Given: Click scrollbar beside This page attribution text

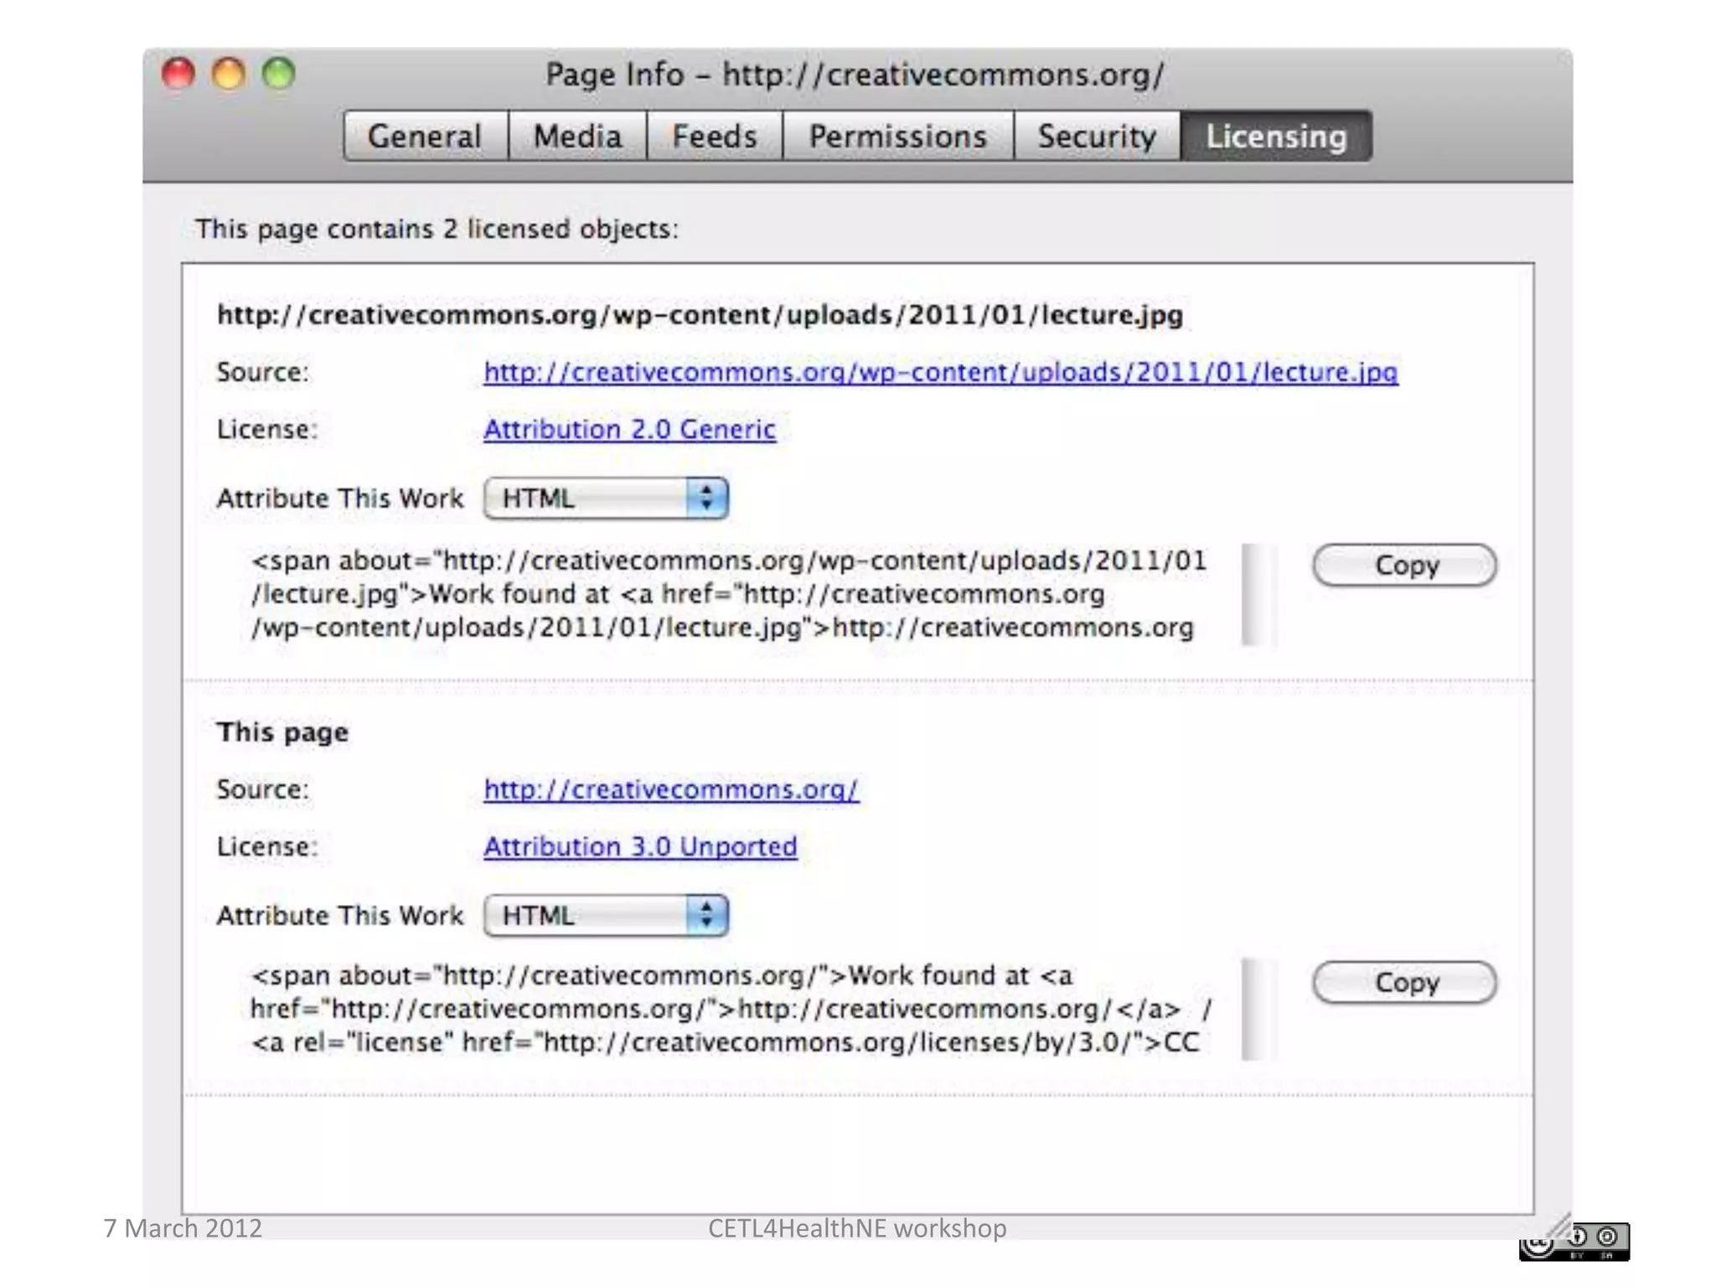Looking at the screenshot, I should point(1258,1009).
